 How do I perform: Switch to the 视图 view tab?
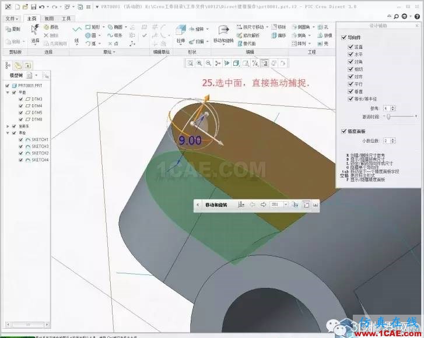(49, 19)
